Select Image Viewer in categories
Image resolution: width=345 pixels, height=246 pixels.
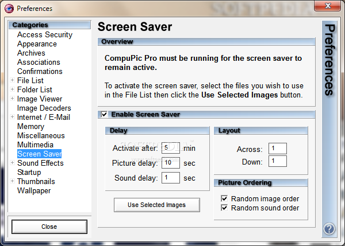[40, 99]
